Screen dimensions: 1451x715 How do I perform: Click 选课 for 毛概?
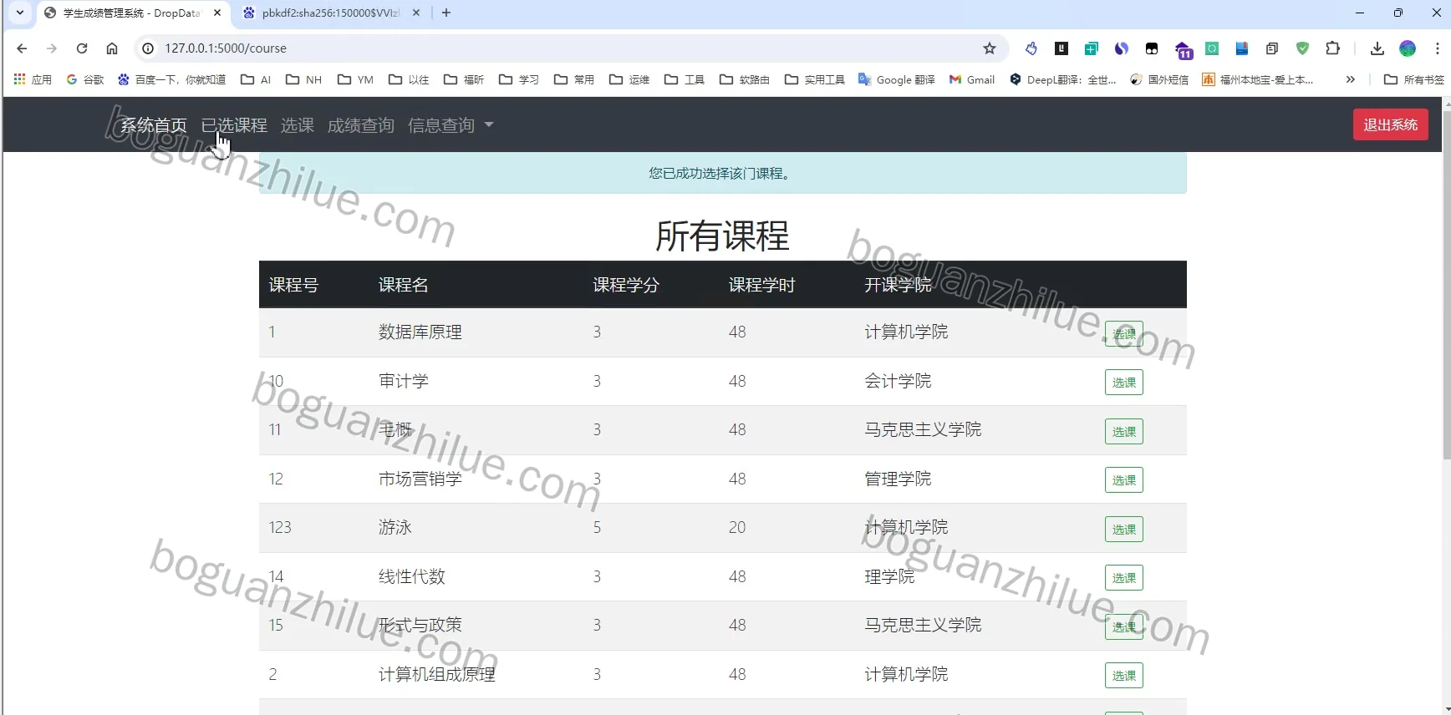pyautogui.click(x=1124, y=432)
